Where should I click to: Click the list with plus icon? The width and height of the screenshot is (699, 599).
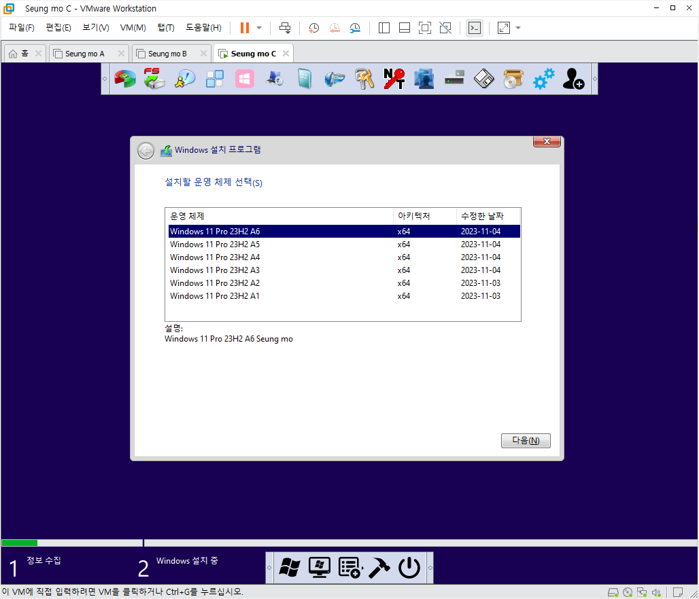[x=349, y=568]
